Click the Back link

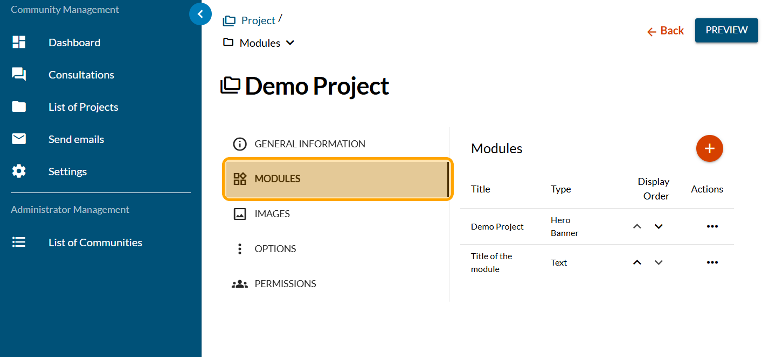pyautogui.click(x=666, y=31)
